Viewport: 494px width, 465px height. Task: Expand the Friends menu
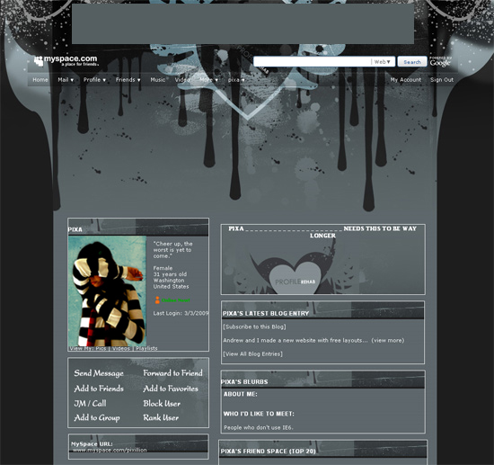pos(128,80)
